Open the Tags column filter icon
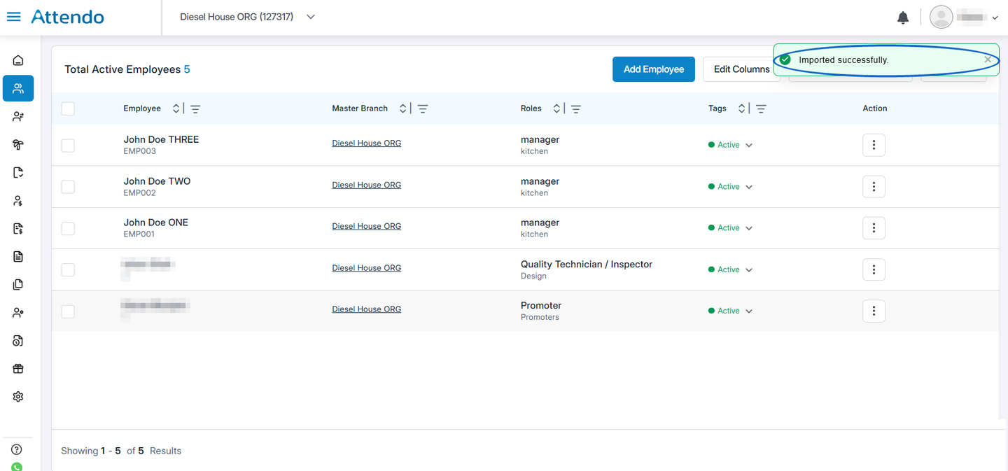Viewport: 1008px width, 471px height. [x=761, y=109]
